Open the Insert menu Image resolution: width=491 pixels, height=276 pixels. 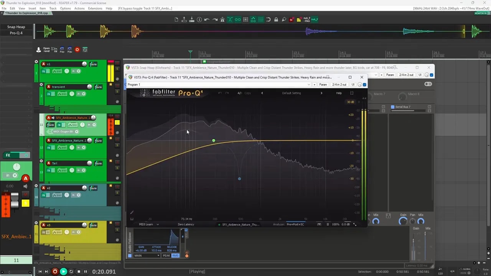pos(32,8)
